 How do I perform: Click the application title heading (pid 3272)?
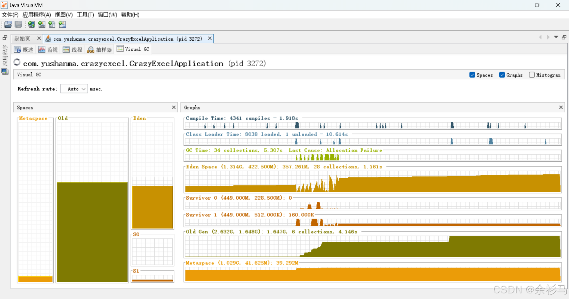pos(144,63)
